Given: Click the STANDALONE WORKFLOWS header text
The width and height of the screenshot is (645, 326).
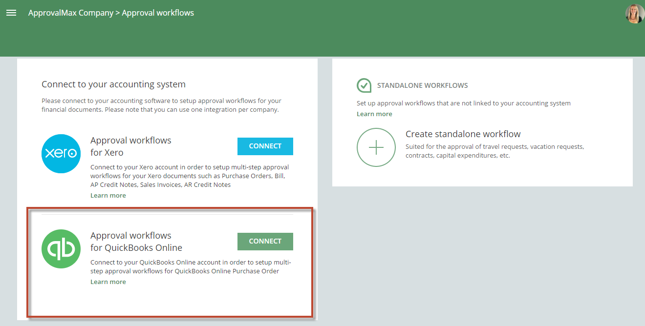Looking at the screenshot, I should click(x=423, y=85).
